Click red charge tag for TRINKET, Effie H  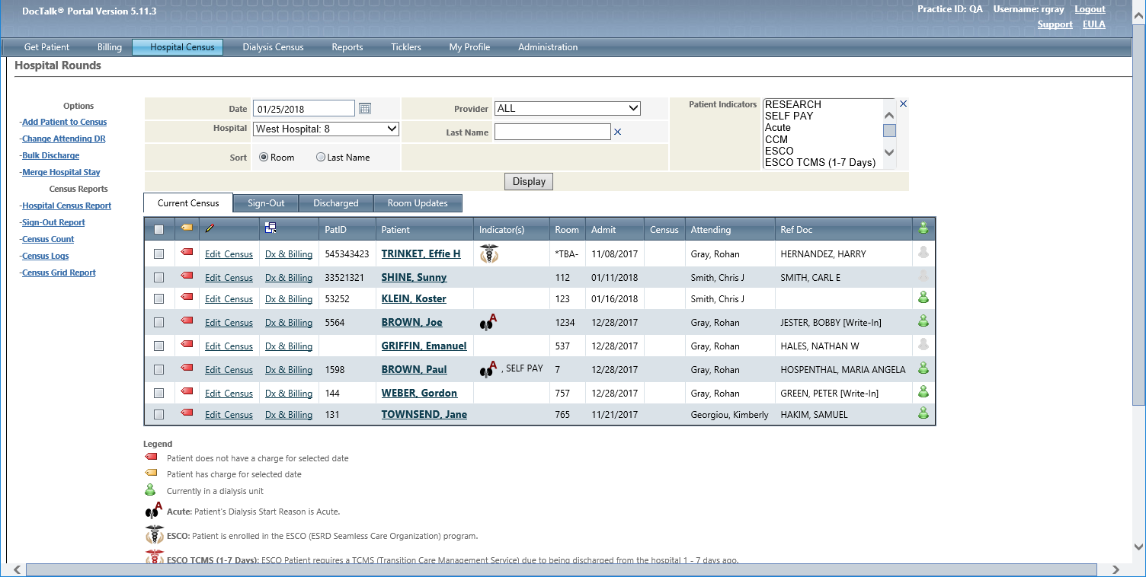point(187,253)
